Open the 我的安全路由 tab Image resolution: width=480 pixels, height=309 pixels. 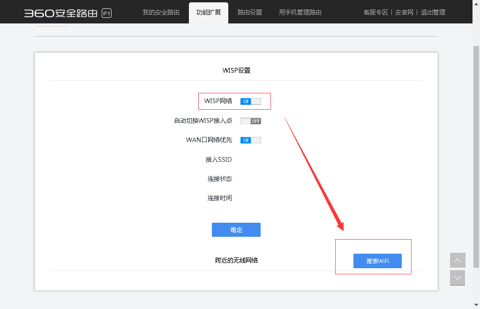click(161, 13)
